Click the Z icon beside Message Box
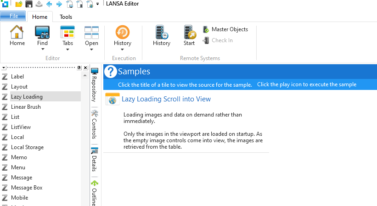 (x=5, y=188)
